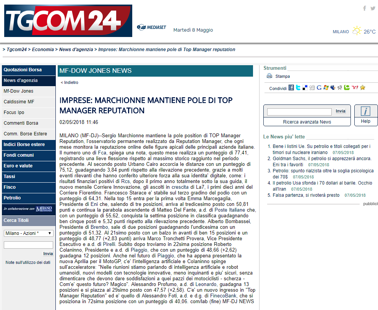Click the MILANO city label

tap(341, 32)
